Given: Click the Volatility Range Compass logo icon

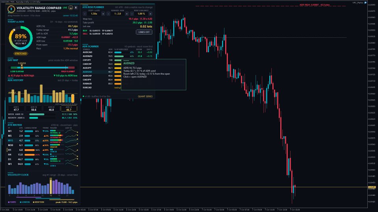Looking at the screenshot, I should pos(11,9).
